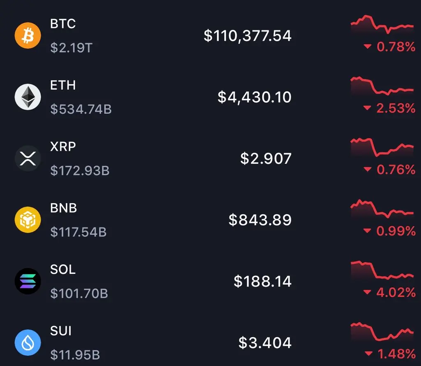View the ETH red sparkline chart

[382, 86]
